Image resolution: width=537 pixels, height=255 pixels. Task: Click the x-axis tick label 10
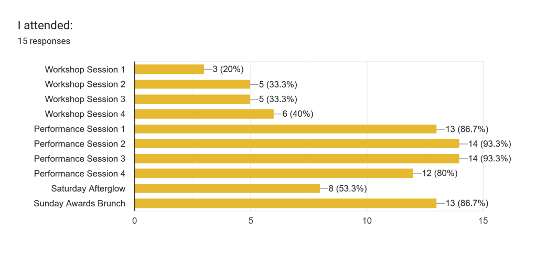[x=367, y=221]
